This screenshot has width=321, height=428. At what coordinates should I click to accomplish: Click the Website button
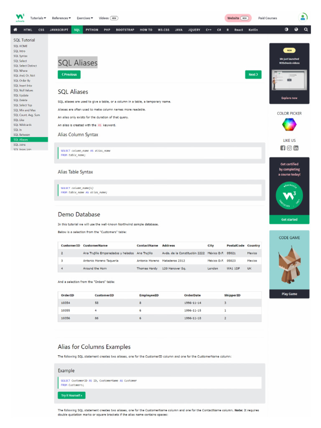[238, 18]
